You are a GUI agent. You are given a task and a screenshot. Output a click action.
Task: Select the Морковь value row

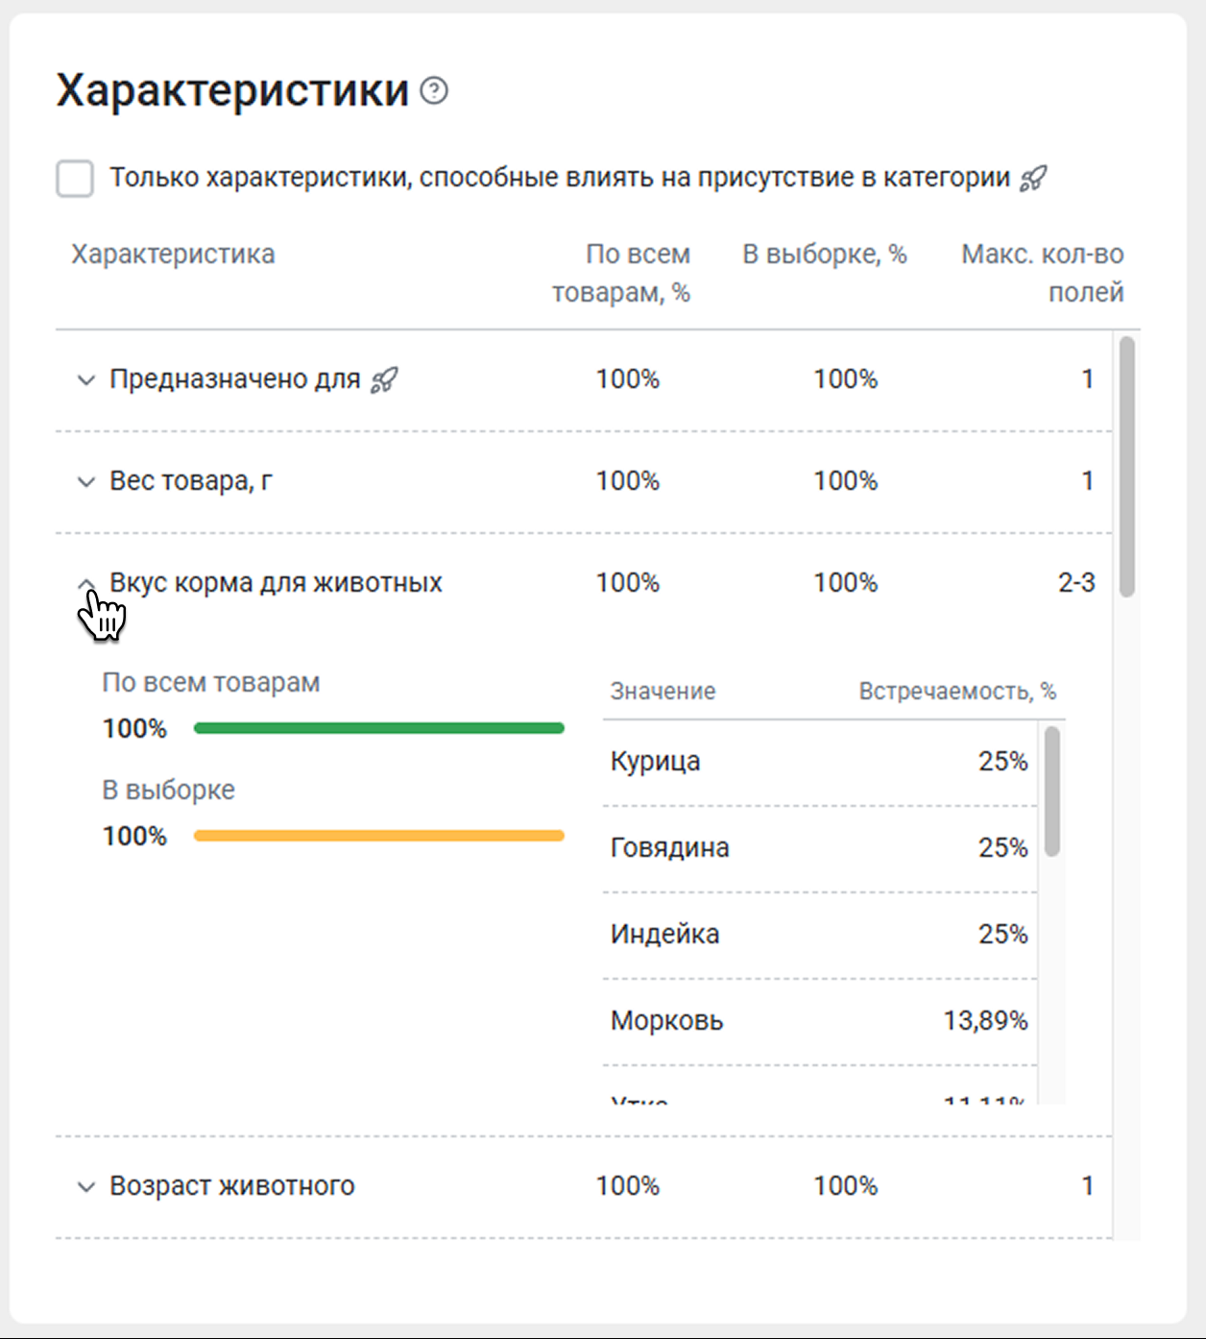(x=818, y=1021)
